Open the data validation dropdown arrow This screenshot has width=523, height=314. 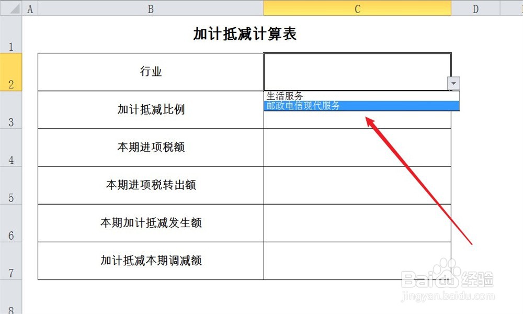[x=453, y=83]
